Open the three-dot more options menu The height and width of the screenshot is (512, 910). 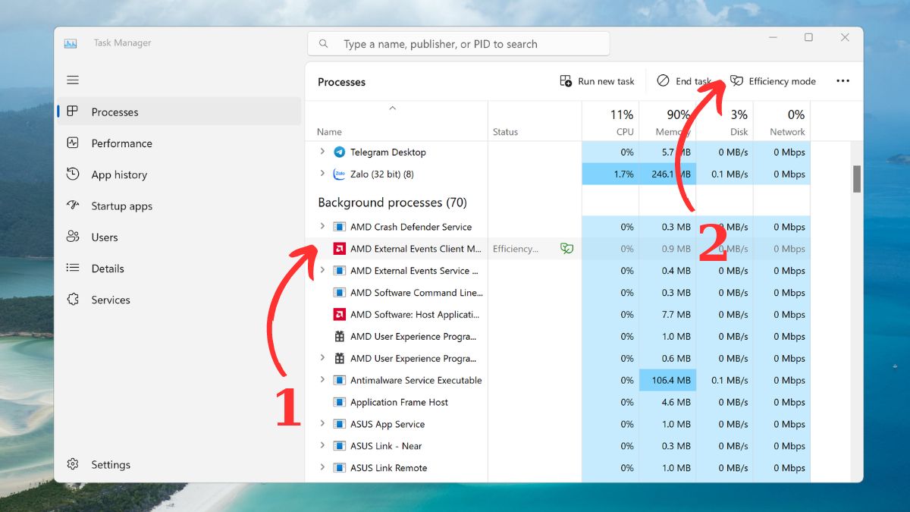(x=843, y=81)
